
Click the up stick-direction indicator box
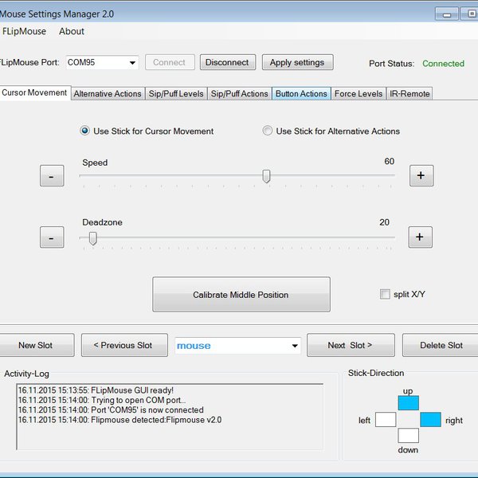[x=408, y=403]
